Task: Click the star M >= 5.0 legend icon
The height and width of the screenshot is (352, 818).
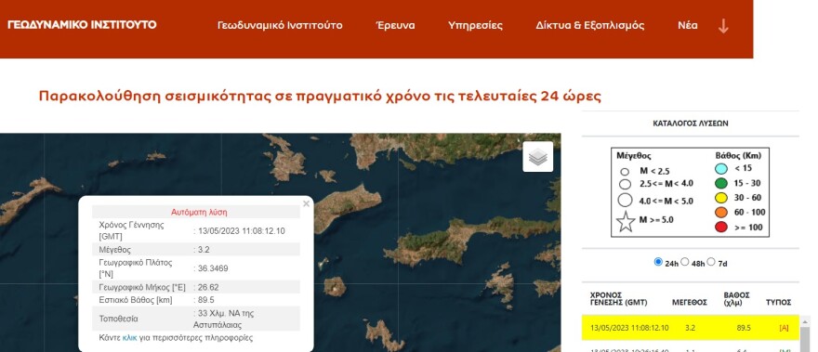Action: (626, 222)
